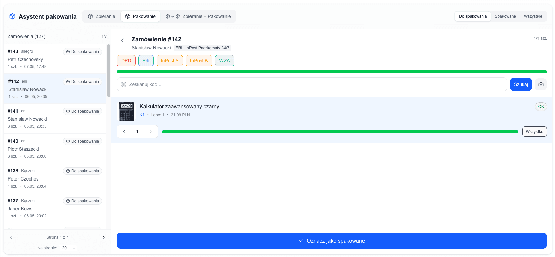Image resolution: width=555 pixels, height=257 pixels.
Task: Click the 1/1 szt. counter
Action: click(540, 38)
